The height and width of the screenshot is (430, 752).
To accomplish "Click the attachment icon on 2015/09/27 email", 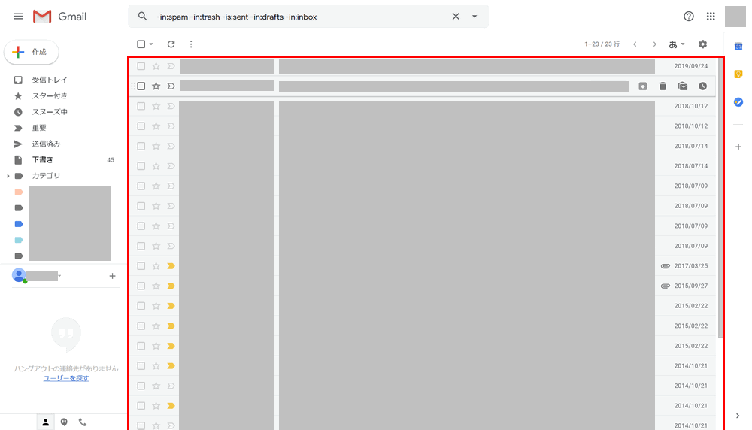I will pos(666,286).
